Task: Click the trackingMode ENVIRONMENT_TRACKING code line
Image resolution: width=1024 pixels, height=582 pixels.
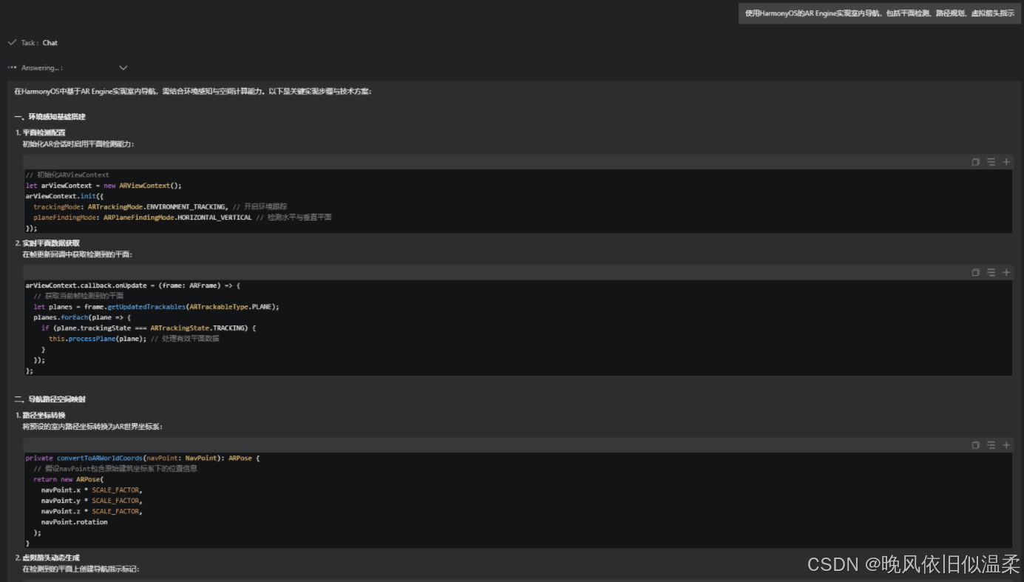Action: (160, 207)
